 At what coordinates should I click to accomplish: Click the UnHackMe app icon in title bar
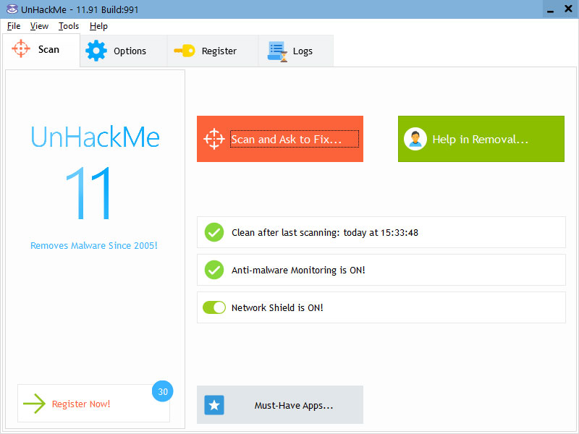pyautogui.click(x=12, y=9)
